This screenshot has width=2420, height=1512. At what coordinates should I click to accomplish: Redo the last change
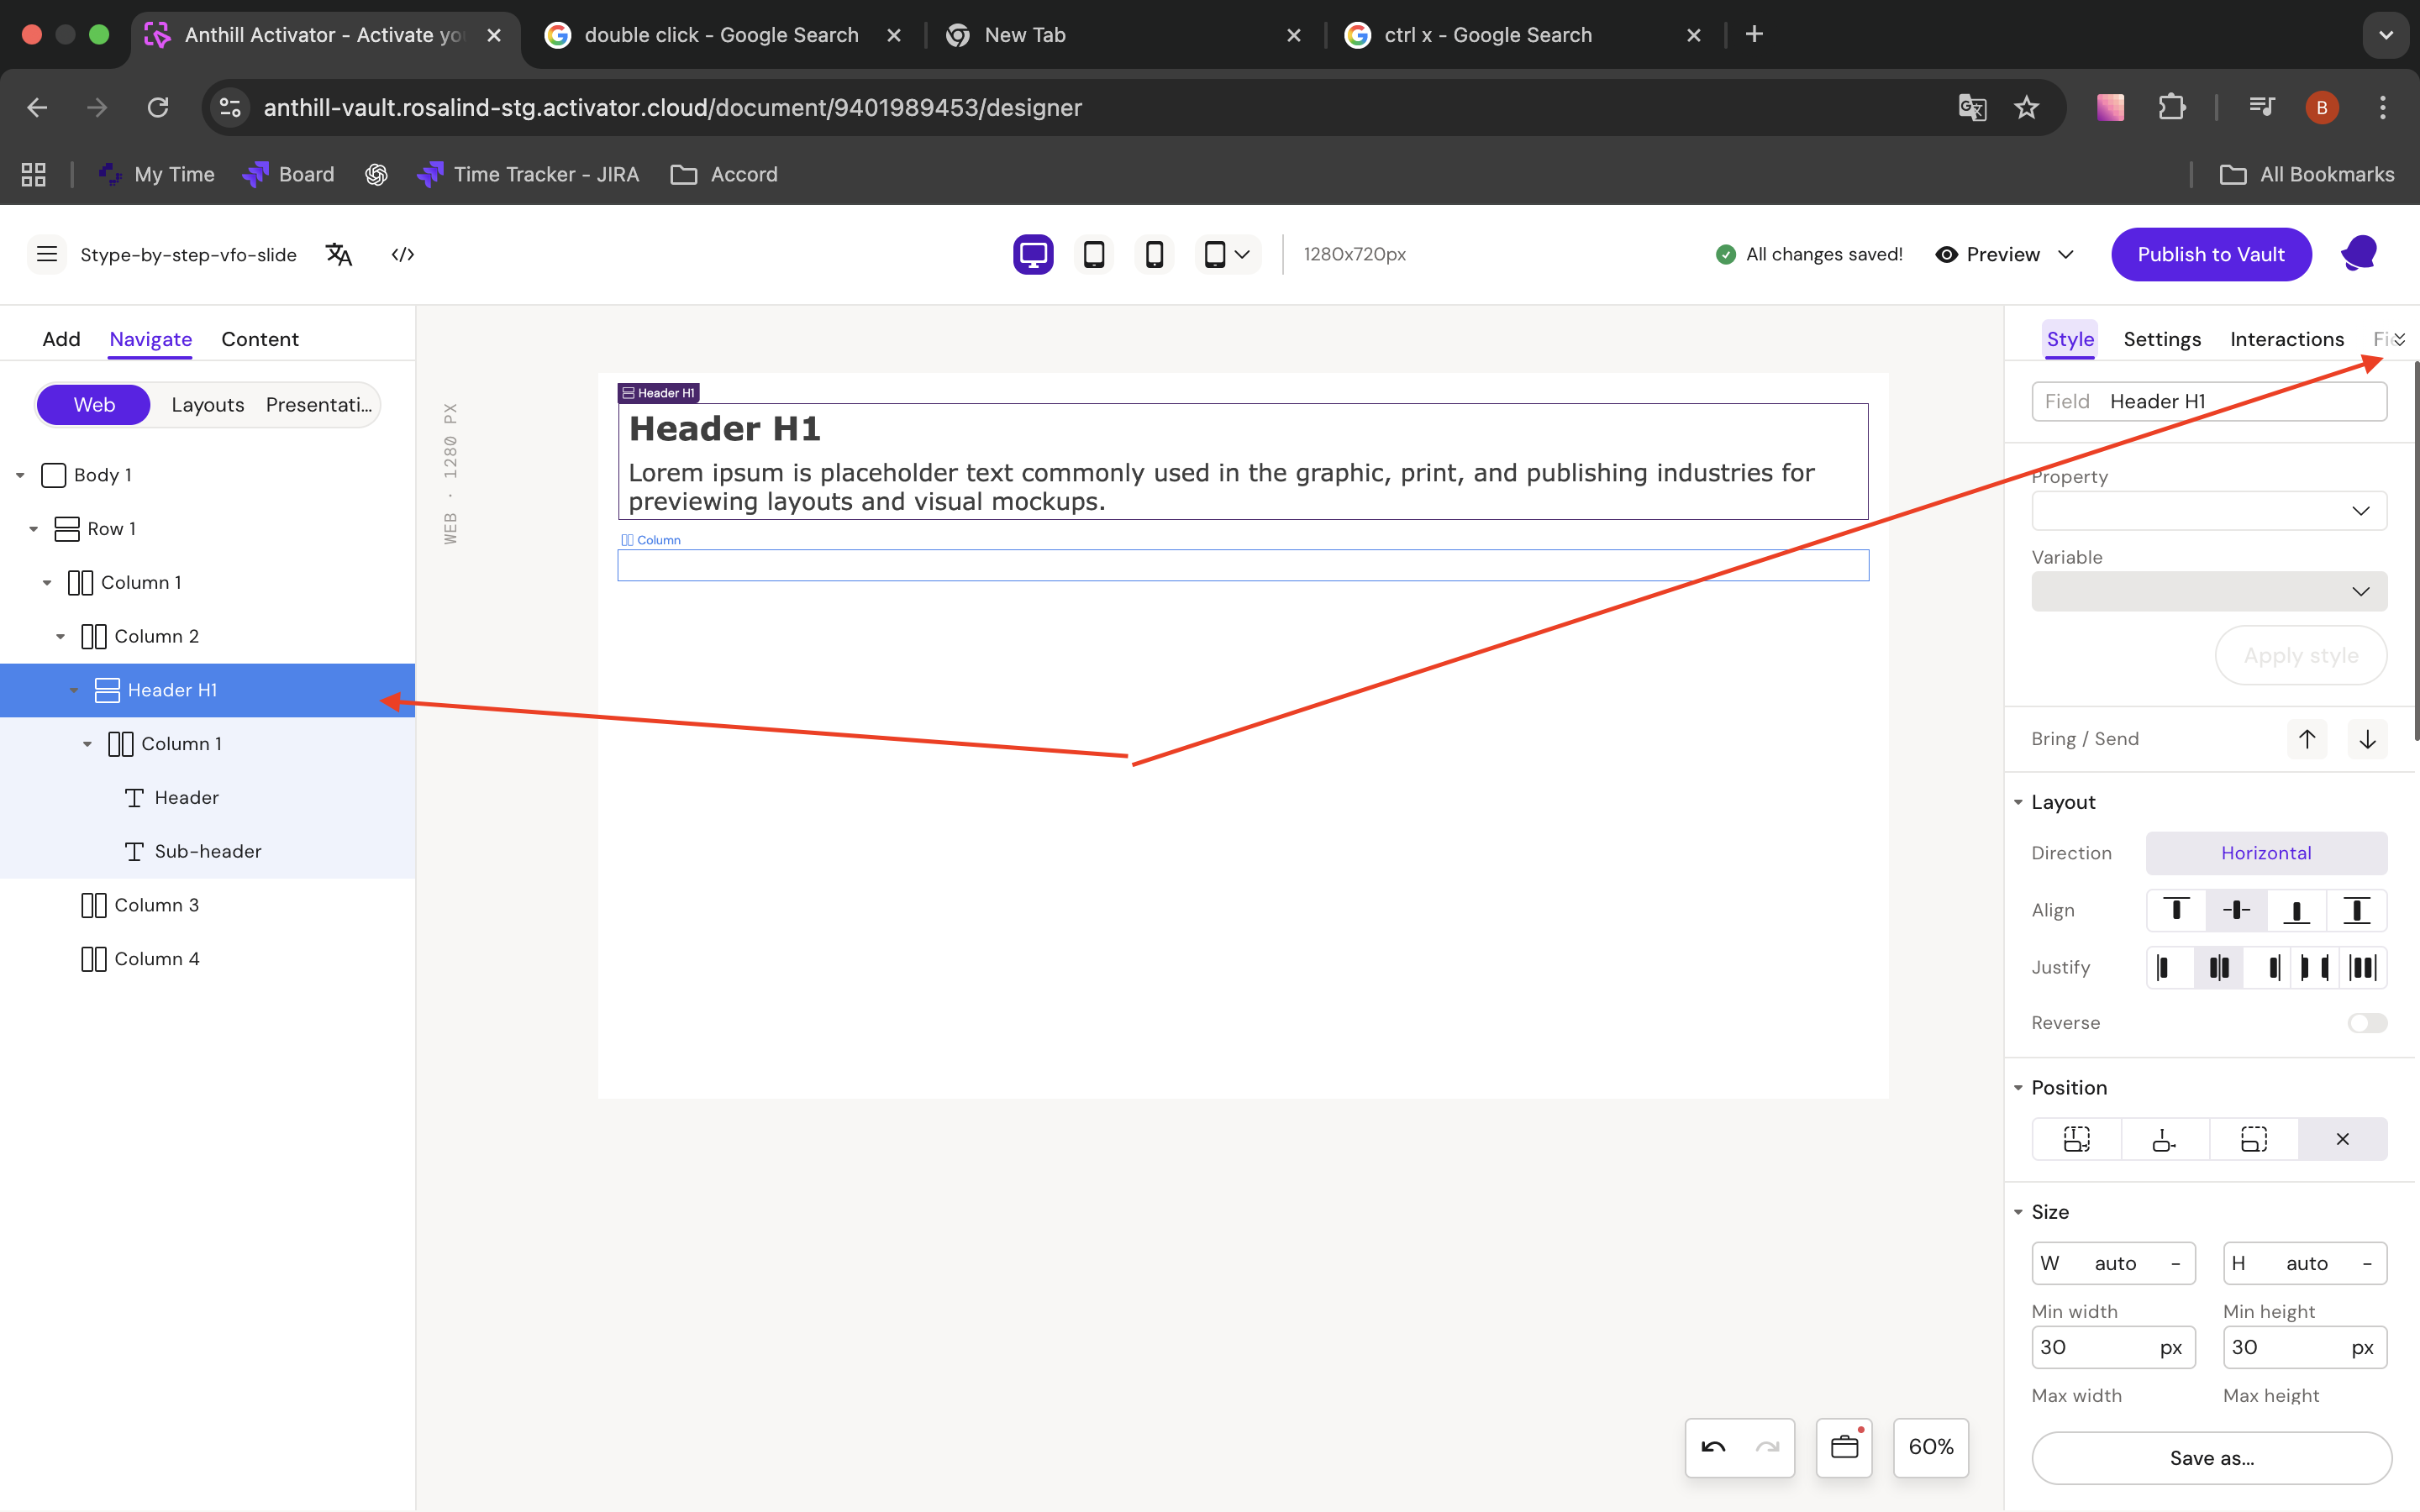(x=1767, y=1447)
